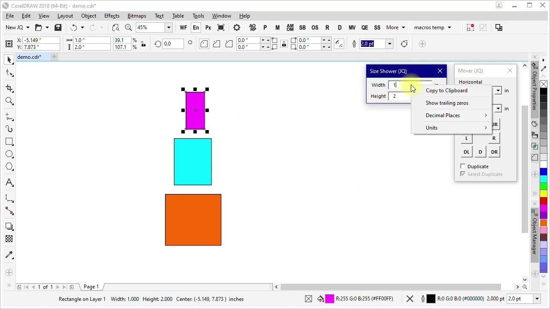Click the magenta fill swatch in status bar
550x309 pixels.
point(330,299)
